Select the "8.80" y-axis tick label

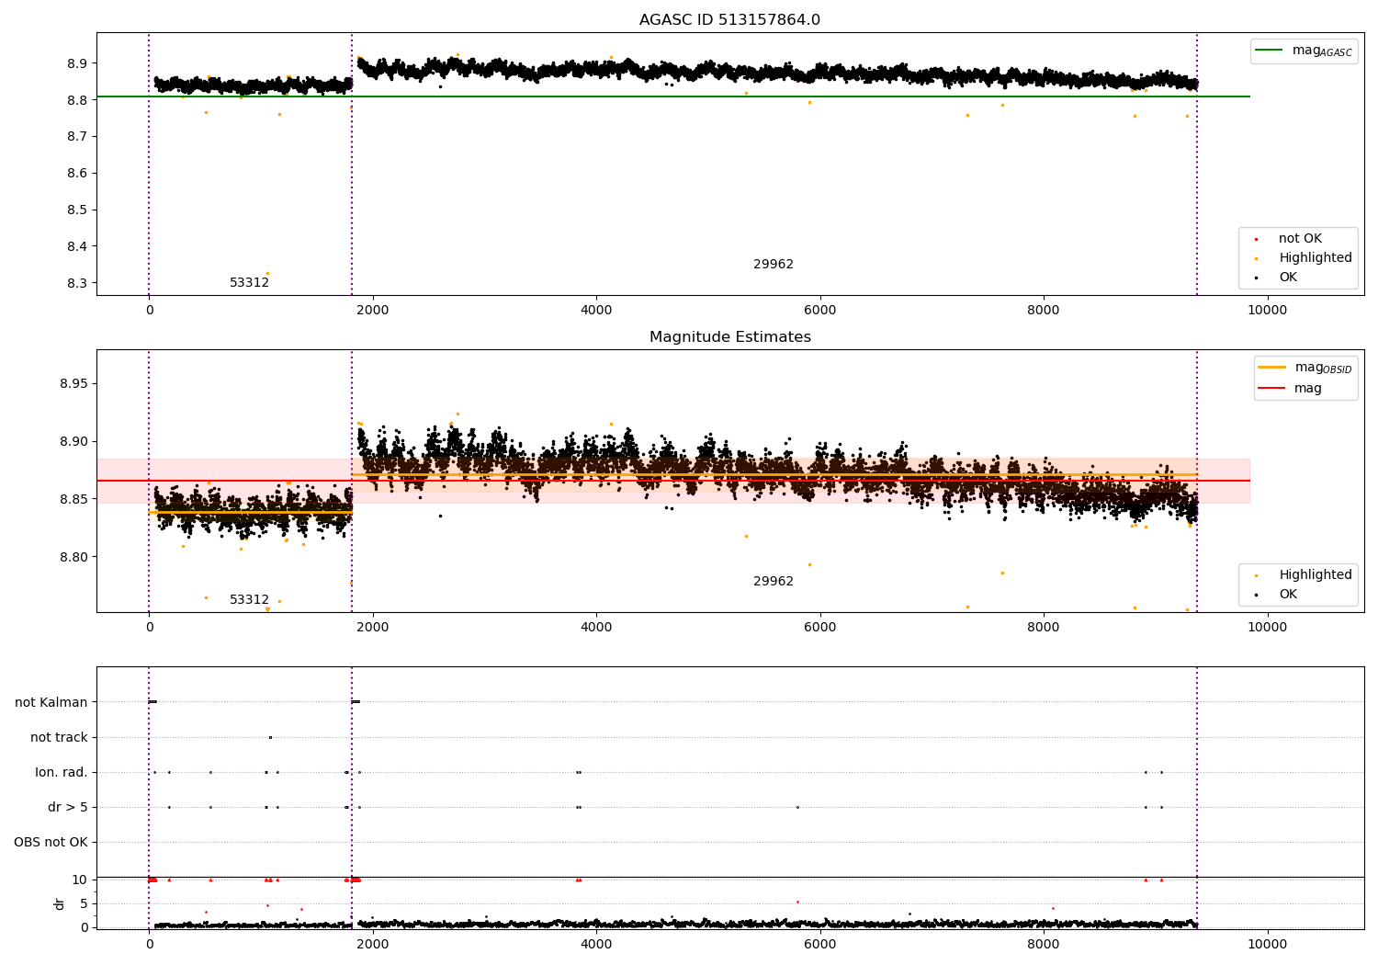(x=73, y=558)
